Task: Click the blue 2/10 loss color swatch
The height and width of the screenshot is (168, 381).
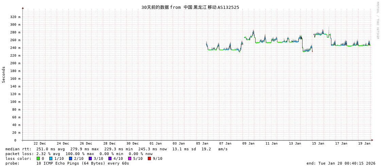Action: click(70, 158)
